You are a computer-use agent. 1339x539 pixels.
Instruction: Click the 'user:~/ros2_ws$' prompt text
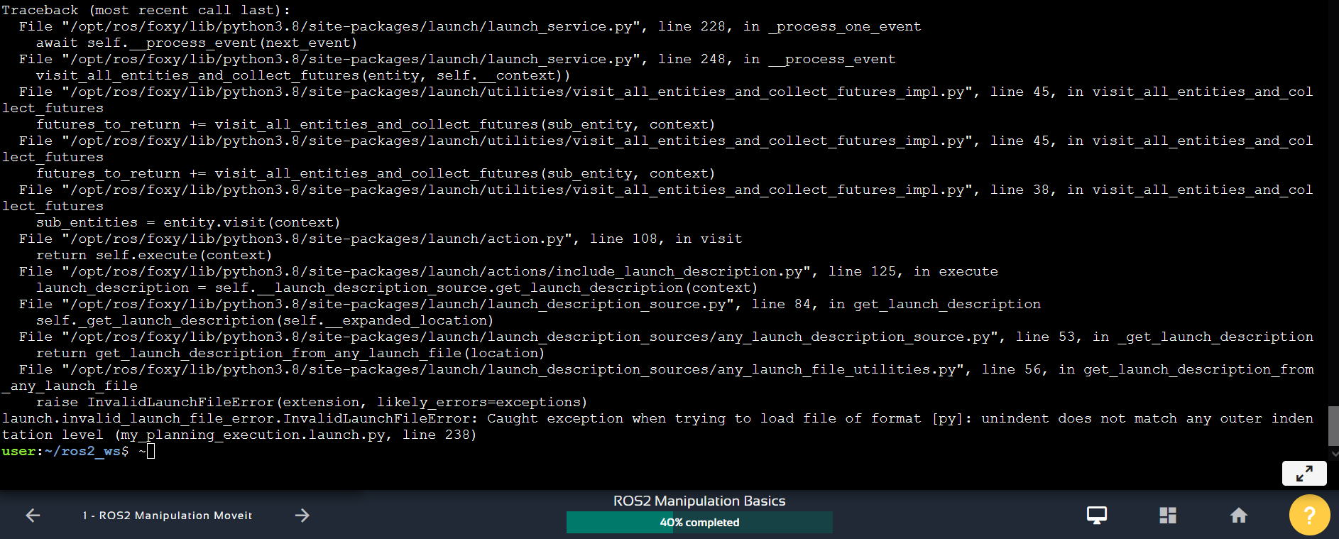(x=65, y=451)
